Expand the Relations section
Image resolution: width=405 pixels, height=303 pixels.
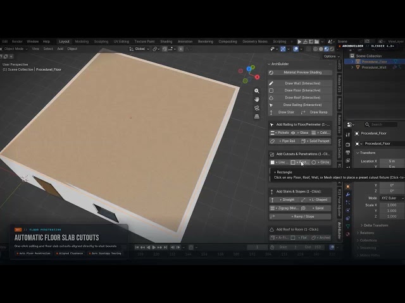[364, 233]
